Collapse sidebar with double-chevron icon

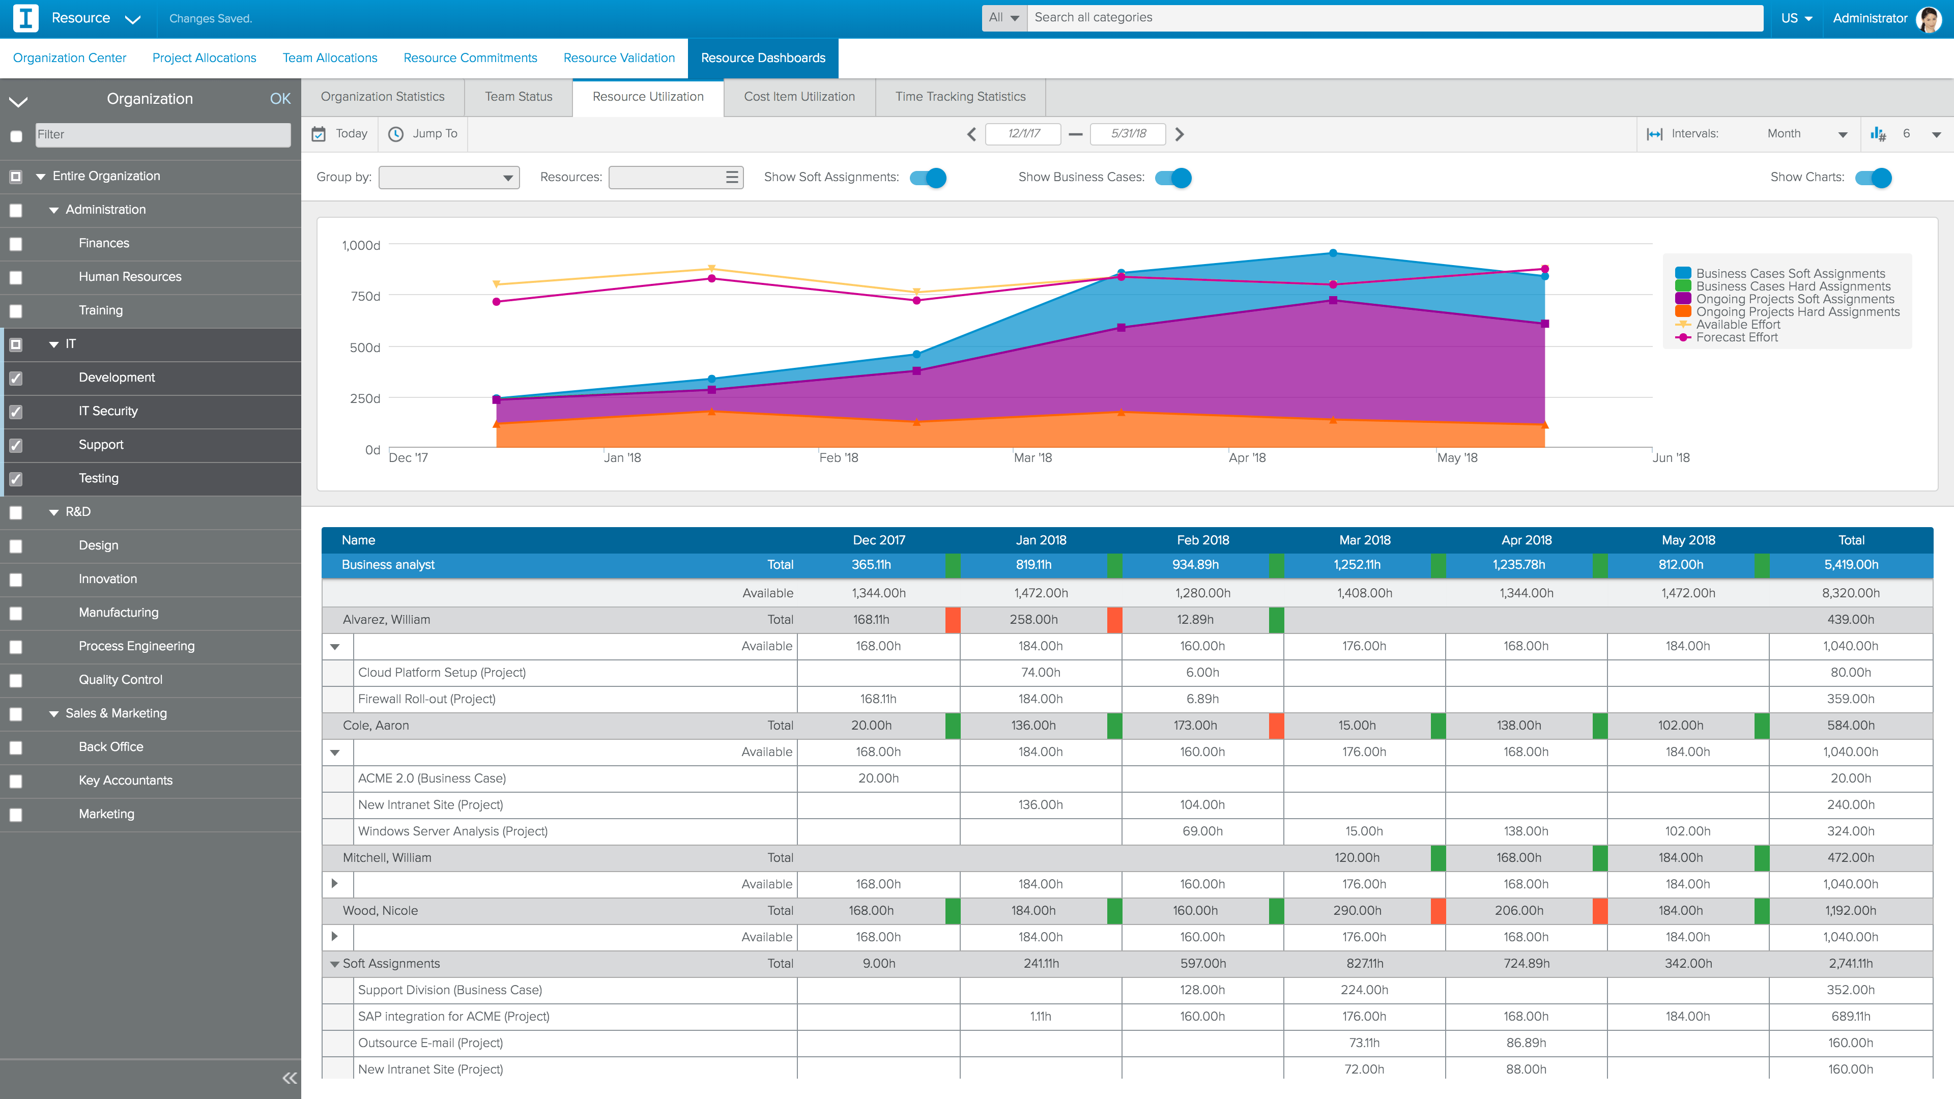click(x=289, y=1078)
